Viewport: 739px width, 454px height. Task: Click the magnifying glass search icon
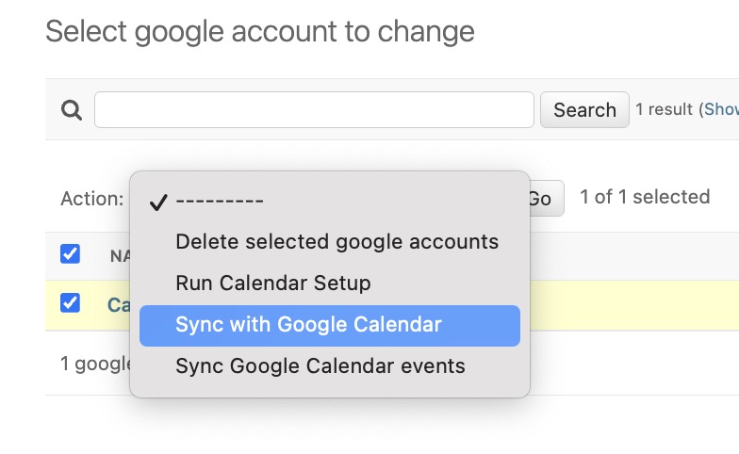(x=72, y=110)
